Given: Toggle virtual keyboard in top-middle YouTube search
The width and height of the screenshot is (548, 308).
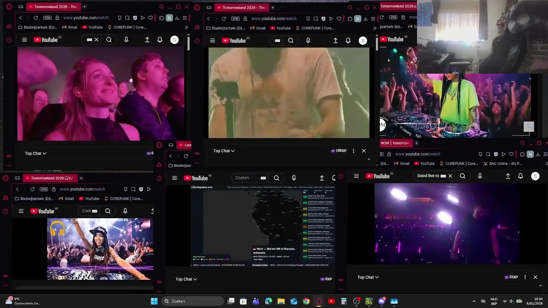Looking at the screenshot, I should tap(277, 41).
